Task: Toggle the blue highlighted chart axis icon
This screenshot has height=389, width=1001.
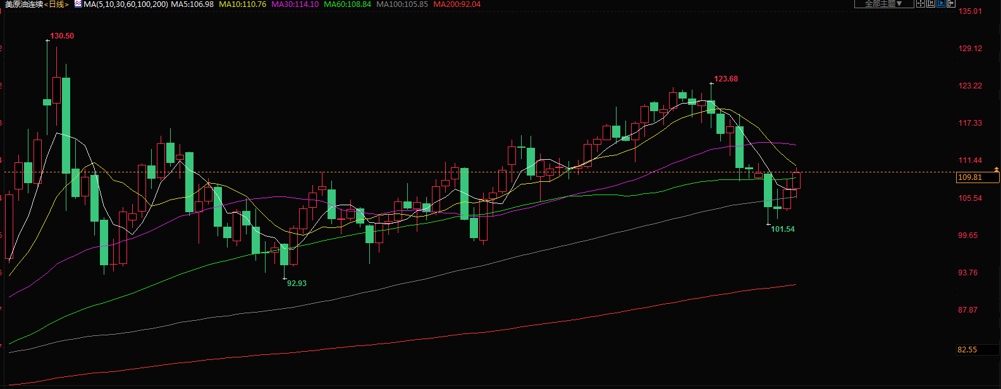Action: 941,4
